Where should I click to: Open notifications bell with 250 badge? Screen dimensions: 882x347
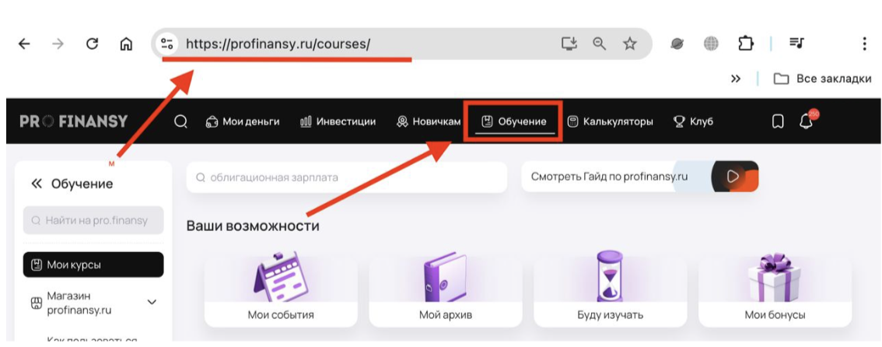pyautogui.click(x=807, y=121)
